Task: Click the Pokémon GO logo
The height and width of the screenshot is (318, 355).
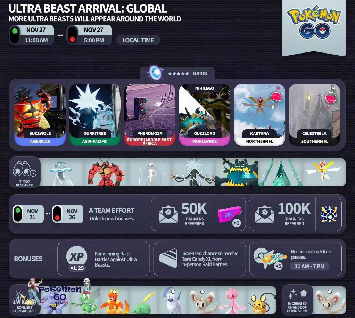Action: tap(314, 24)
